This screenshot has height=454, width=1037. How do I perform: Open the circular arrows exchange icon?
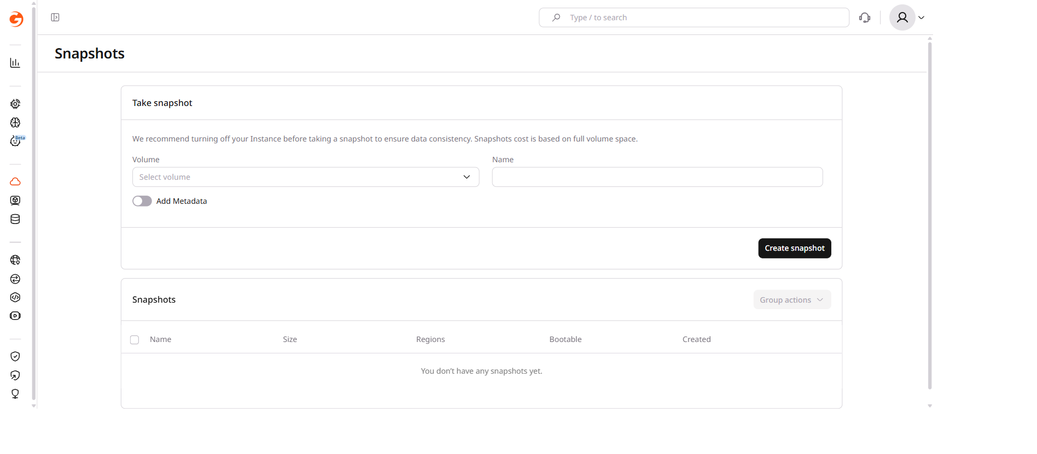point(15,279)
